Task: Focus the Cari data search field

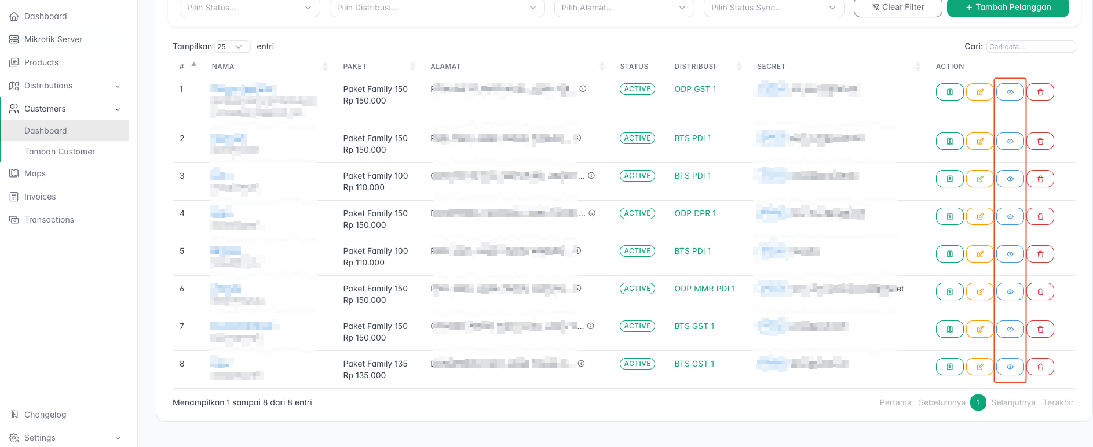Action: click(x=1030, y=47)
